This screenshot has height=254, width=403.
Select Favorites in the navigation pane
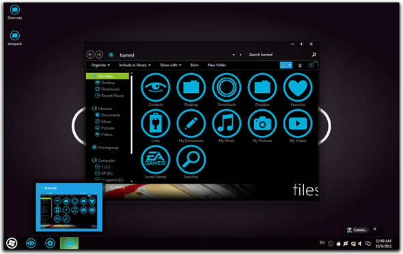(x=107, y=76)
